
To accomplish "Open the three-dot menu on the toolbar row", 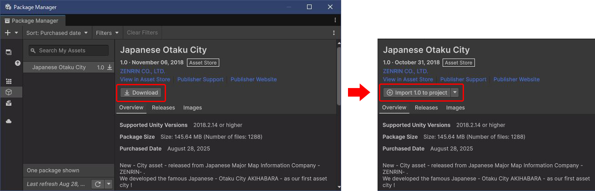I will pyautogui.click(x=334, y=33).
